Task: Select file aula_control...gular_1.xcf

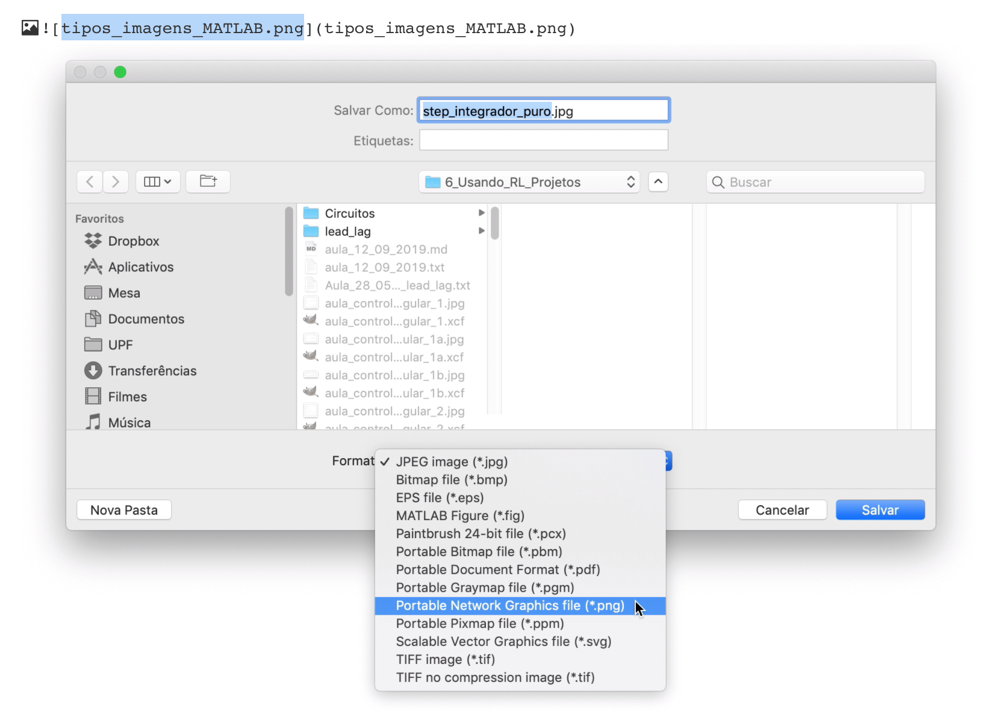Action: pyautogui.click(x=394, y=321)
